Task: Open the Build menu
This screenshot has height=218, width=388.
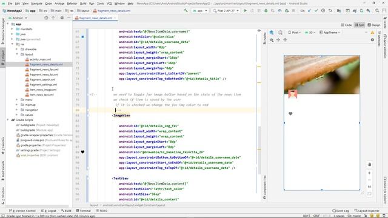Action: coord(83,4)
